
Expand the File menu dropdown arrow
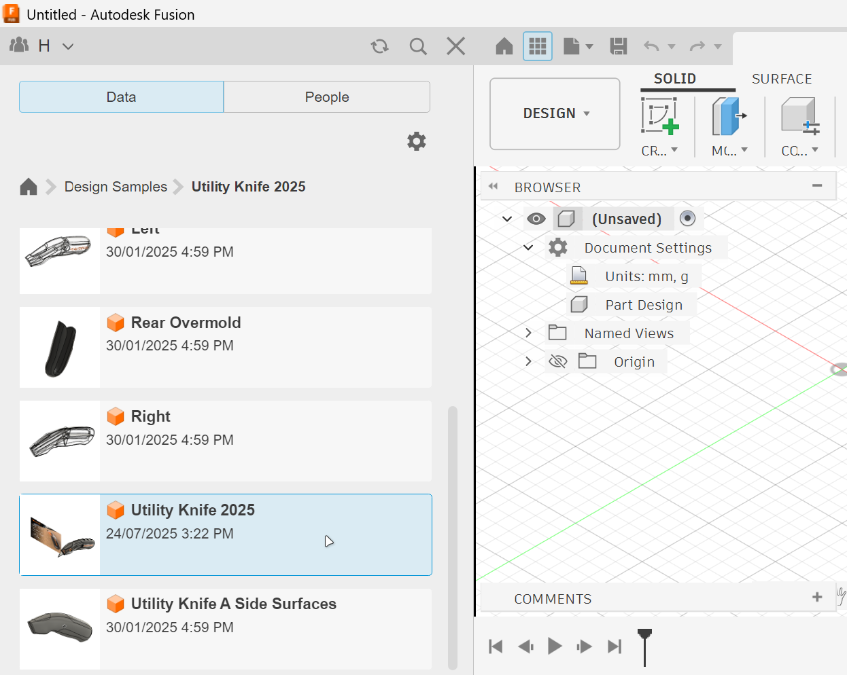[x=589, y=47]
